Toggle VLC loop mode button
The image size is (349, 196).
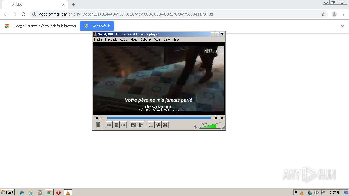click(158, 125)
